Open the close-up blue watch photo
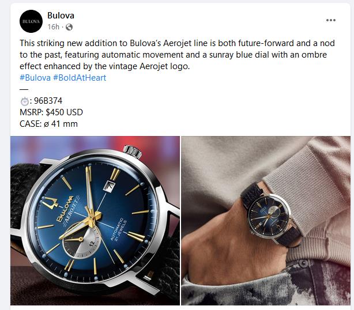This screenshot has width=354, height=310. (95, 221)
